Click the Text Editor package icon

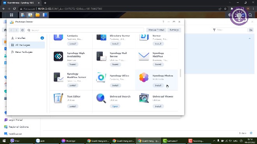pos(58,98)
